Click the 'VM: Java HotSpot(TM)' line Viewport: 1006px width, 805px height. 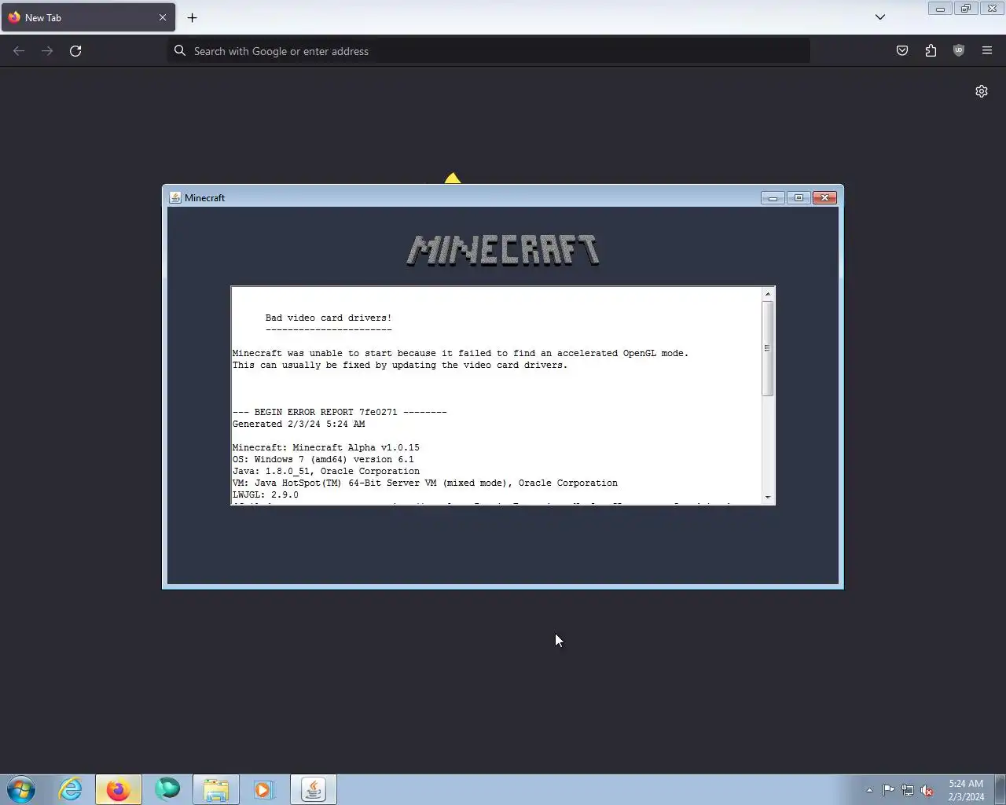coord(425,483)
